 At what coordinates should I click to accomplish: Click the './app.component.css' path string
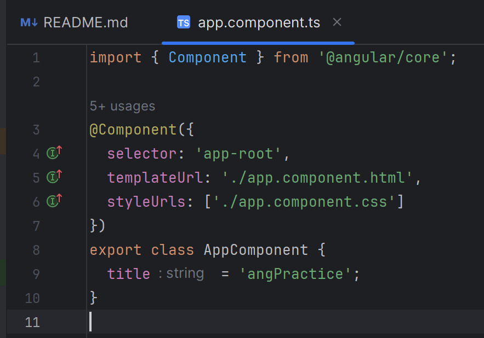tap(304, 202)
